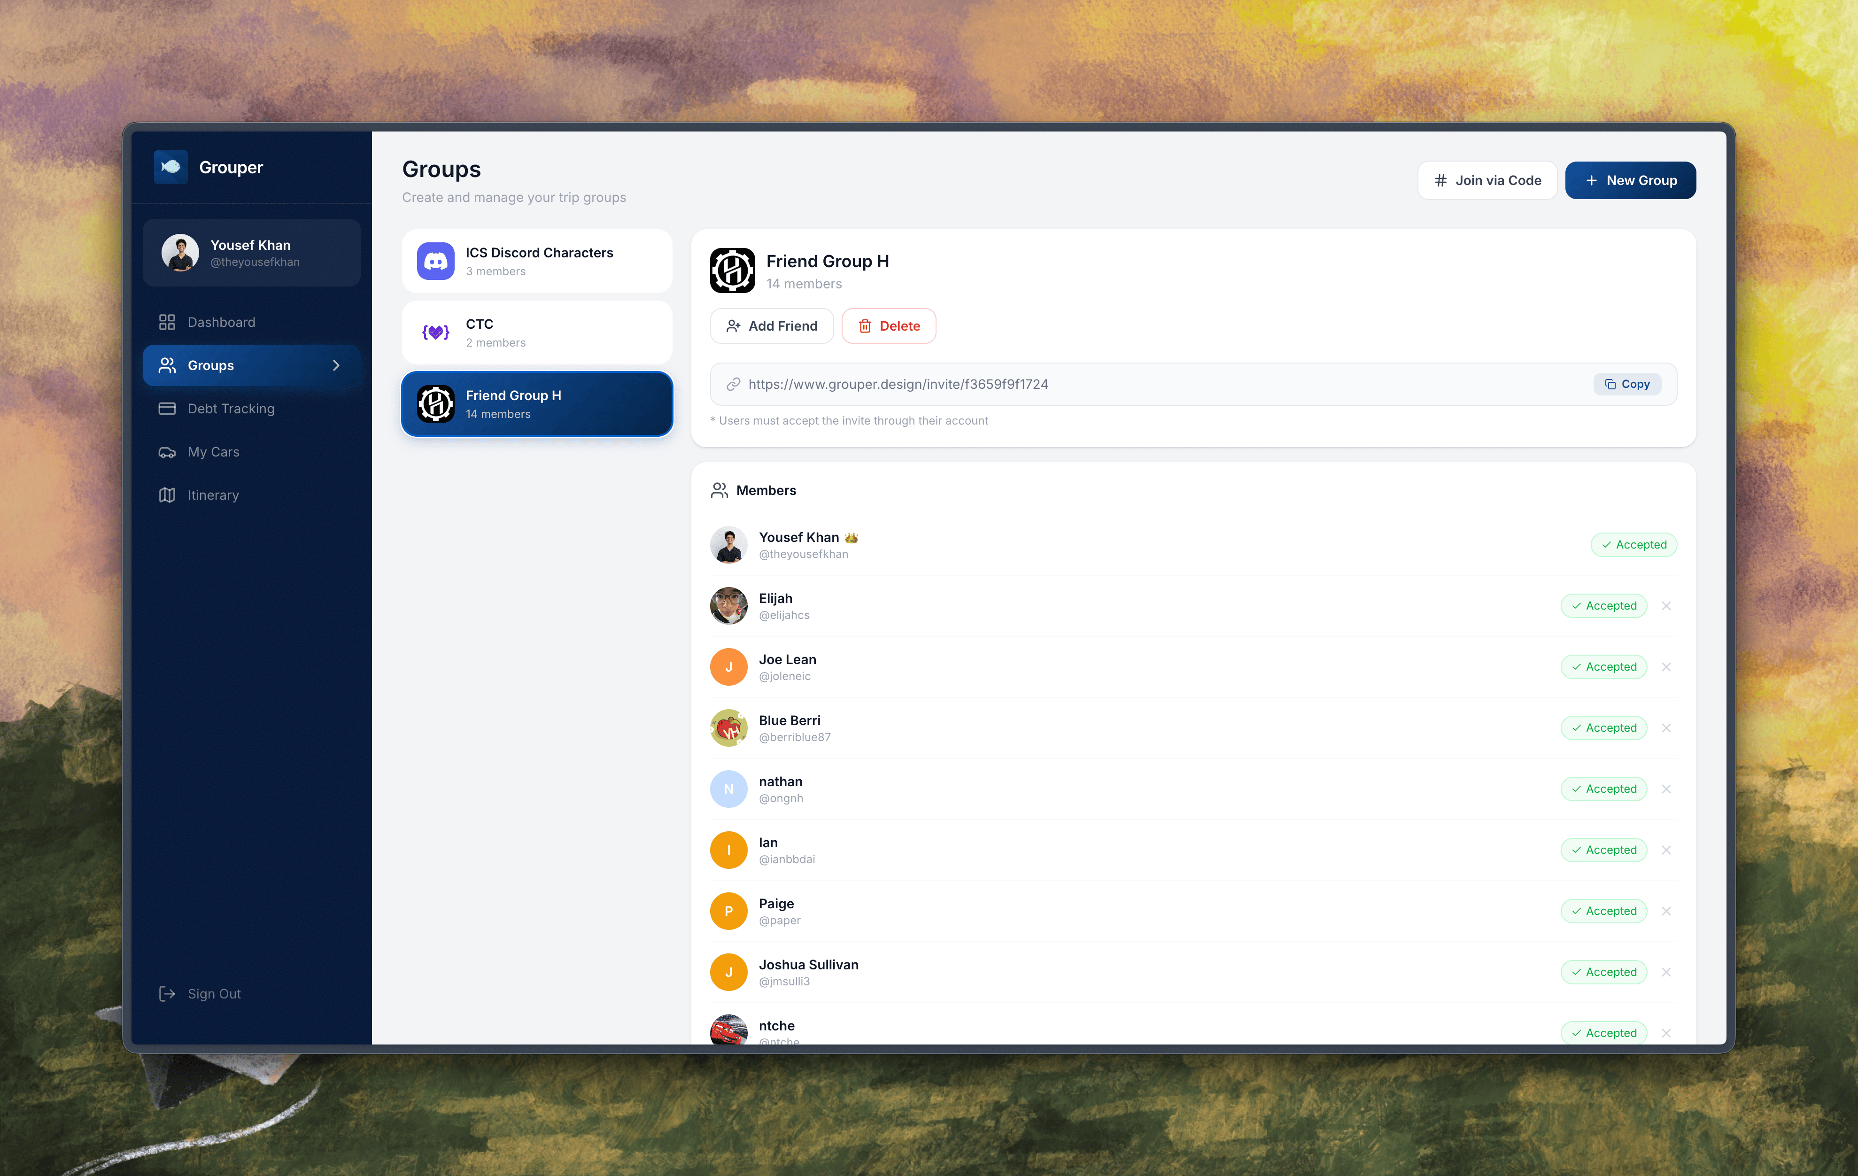Click the My Cars car icon
Screen dimensions: 1858x1176
pyautogui.click(x=167, y=452)
